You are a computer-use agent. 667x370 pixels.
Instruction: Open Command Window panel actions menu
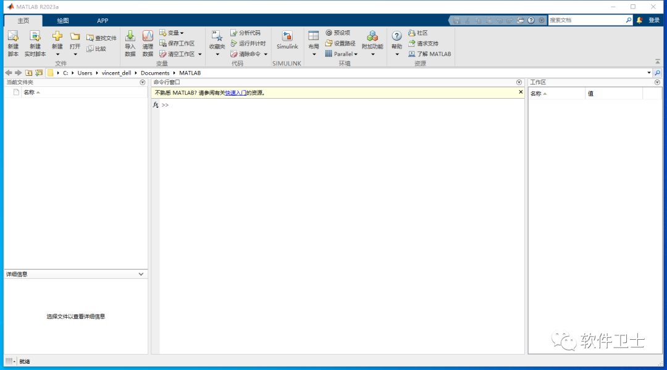519,83
